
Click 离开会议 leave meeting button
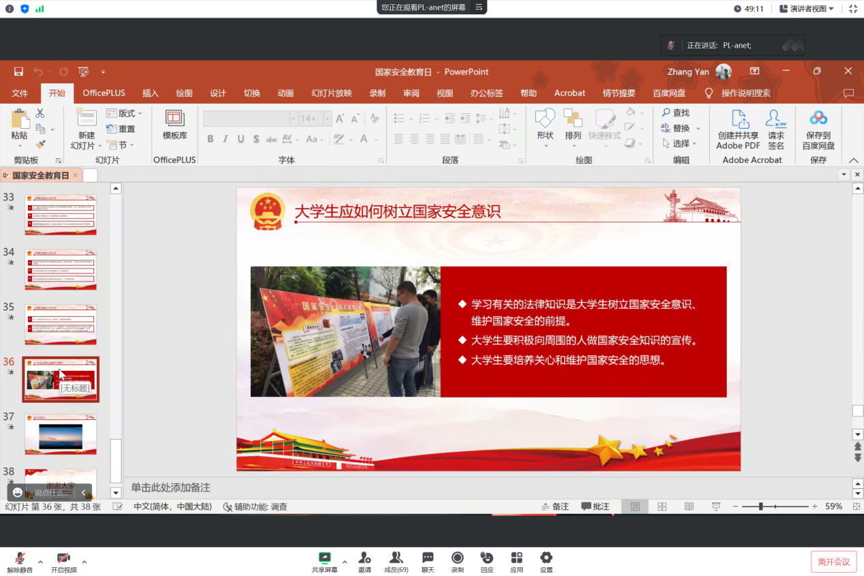pos(834,562)
